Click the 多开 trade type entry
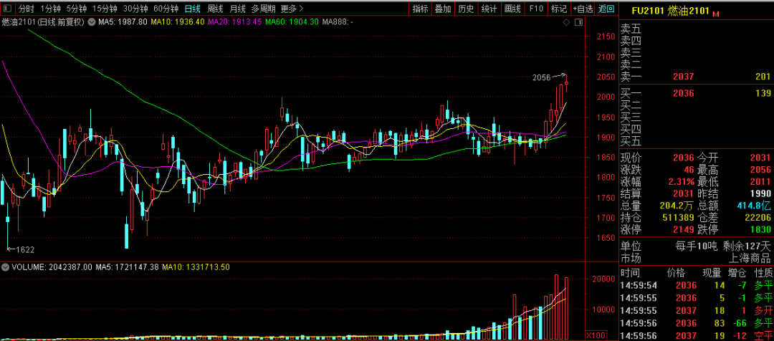Image resolution: width=774 pixels, height=341 pixels. point(763,310)
